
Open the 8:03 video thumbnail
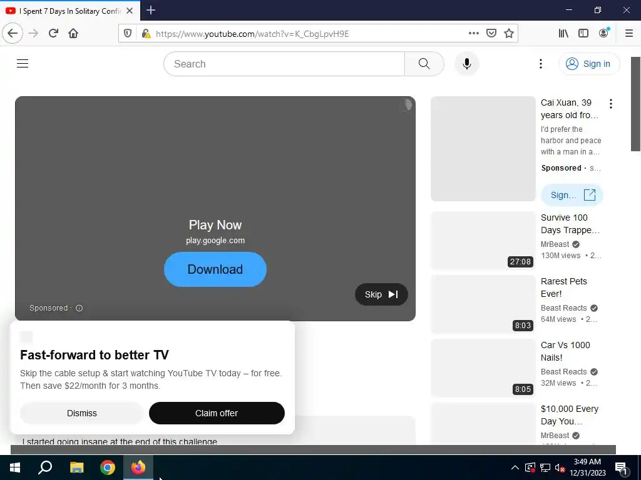click(483, 304)
